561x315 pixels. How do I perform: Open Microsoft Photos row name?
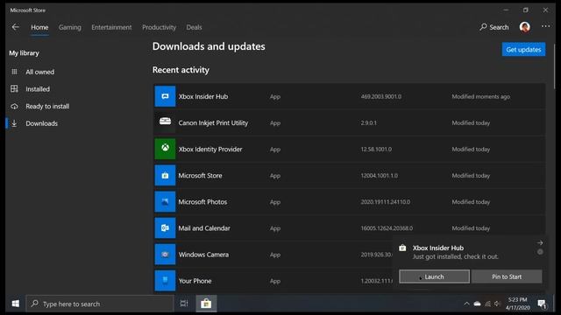click(202, 202)
